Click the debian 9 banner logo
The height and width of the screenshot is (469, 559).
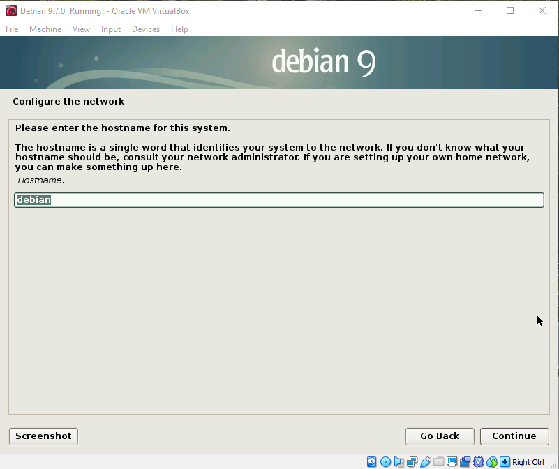[x=324, y=62]
